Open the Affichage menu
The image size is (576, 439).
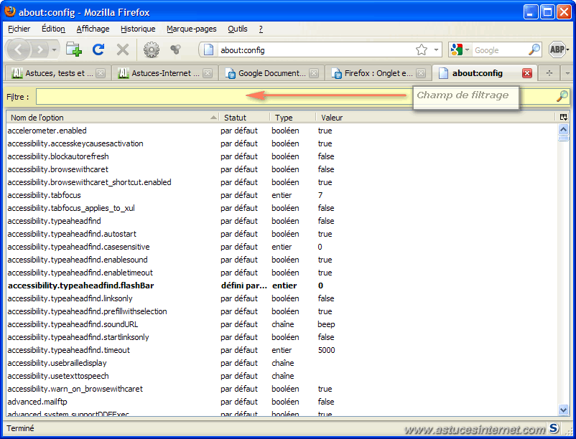point(93,29)
